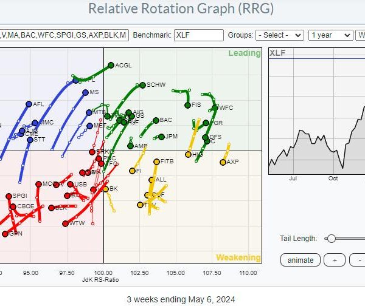The image size is (365, 306).
Task: Click the Oct label on XLF chart
Action: 333,178
